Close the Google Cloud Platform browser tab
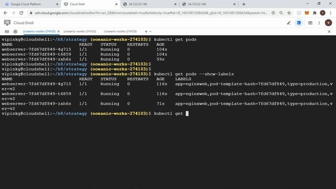Viewport: 336px width, 189px height. pos(57,4)
